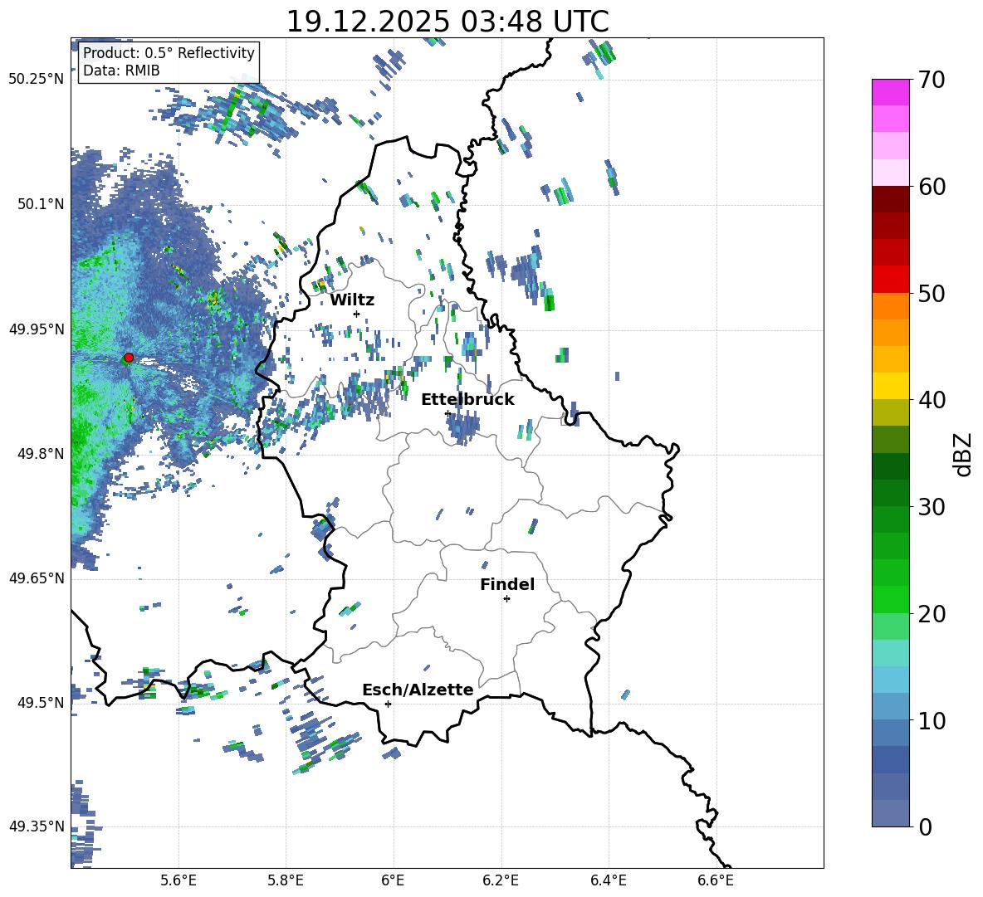Click the 'Data: RMIB' text
The width and height of the screenshot is (983, 897).
[121, 71]
